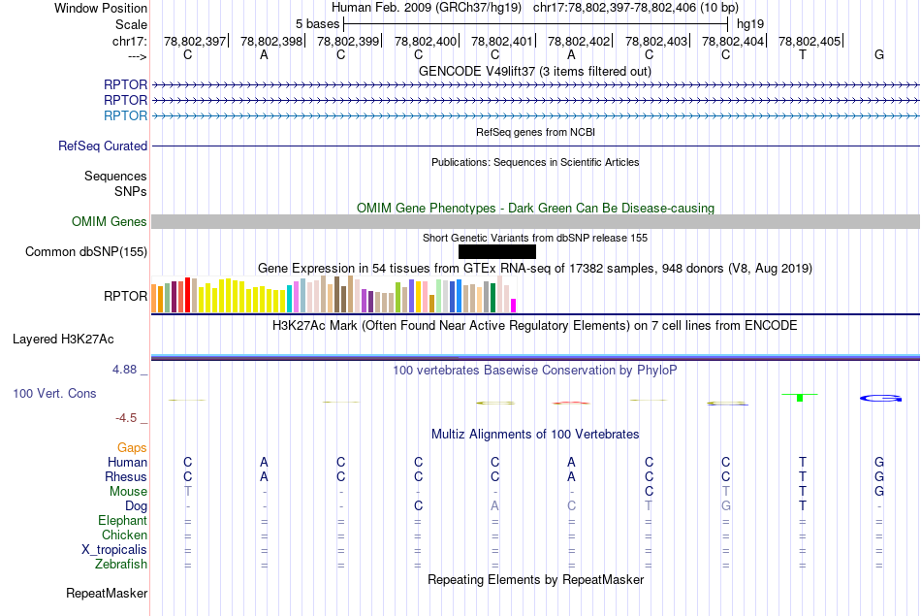Click the Common dbSNP(155) track label

tap(86, 251)
